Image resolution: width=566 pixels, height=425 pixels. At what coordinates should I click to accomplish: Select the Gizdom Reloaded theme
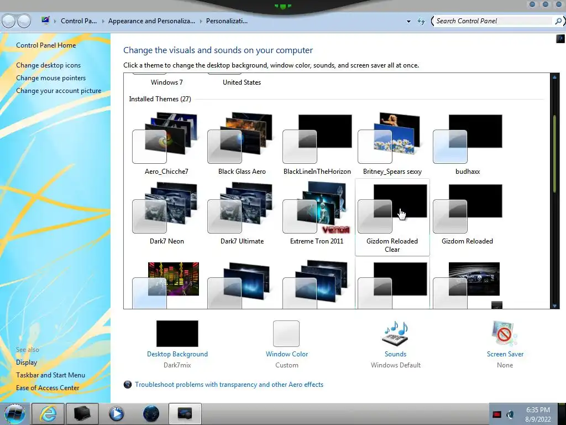tap(468, 214)
